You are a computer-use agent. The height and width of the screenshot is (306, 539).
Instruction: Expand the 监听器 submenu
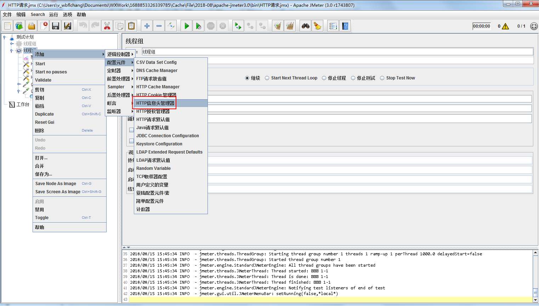(x=120, y=111)
